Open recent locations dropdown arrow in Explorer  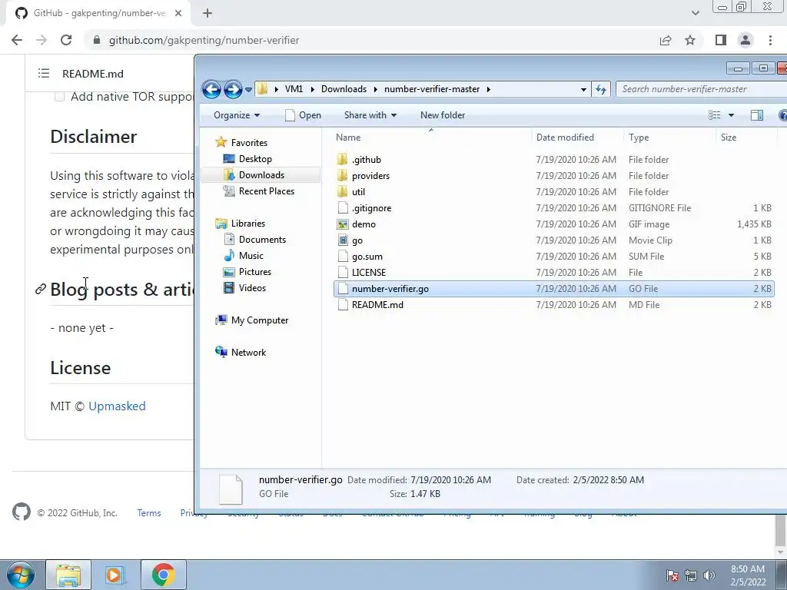[x=248, y=90]
